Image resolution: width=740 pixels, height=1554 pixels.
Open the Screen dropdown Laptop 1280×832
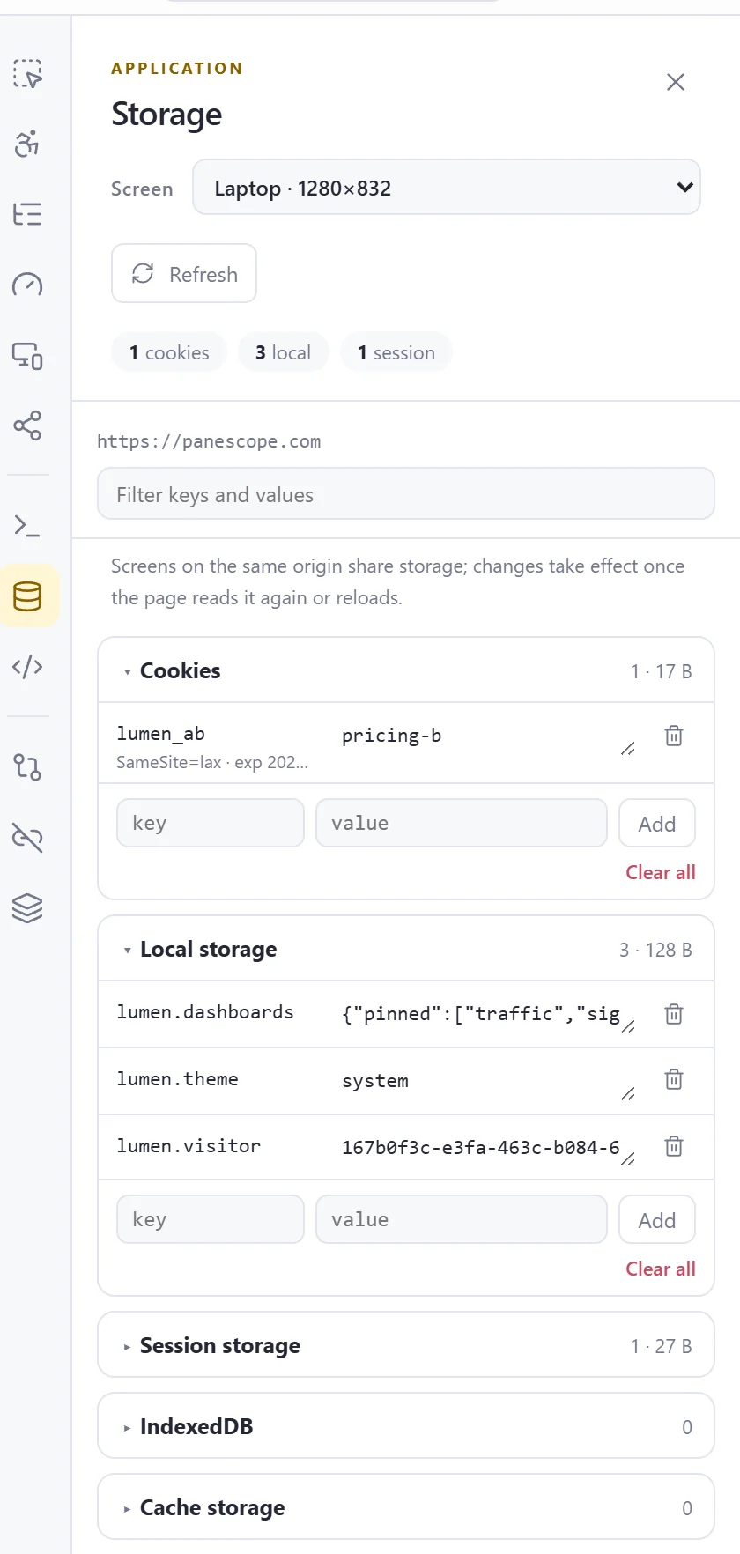click(x=447, y=187)
